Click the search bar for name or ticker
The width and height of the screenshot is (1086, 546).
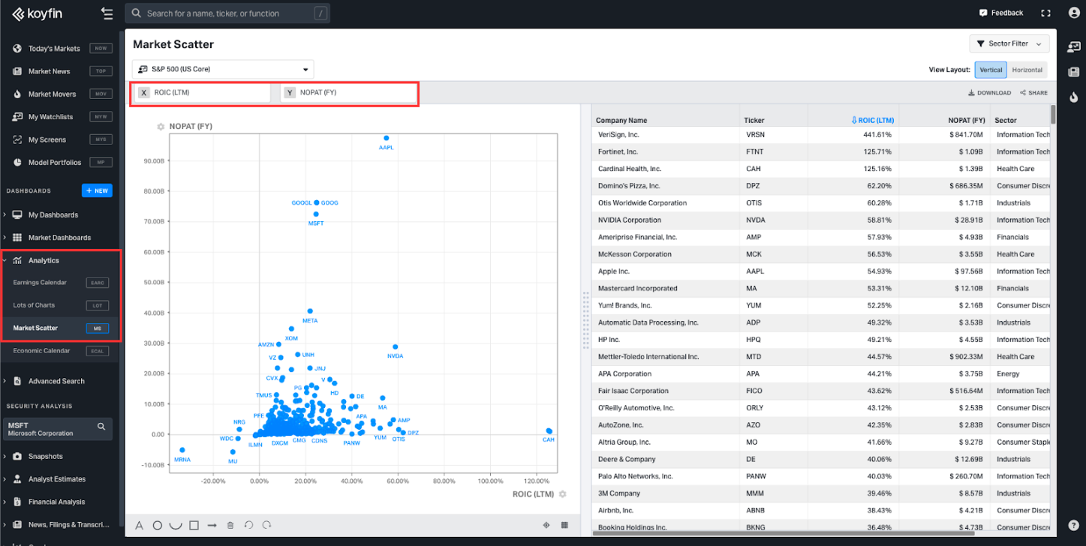pyautogui.click(x=227, y=13)
